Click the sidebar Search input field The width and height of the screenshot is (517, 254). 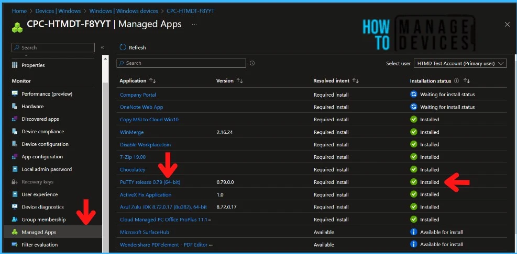tap(53, 48)
